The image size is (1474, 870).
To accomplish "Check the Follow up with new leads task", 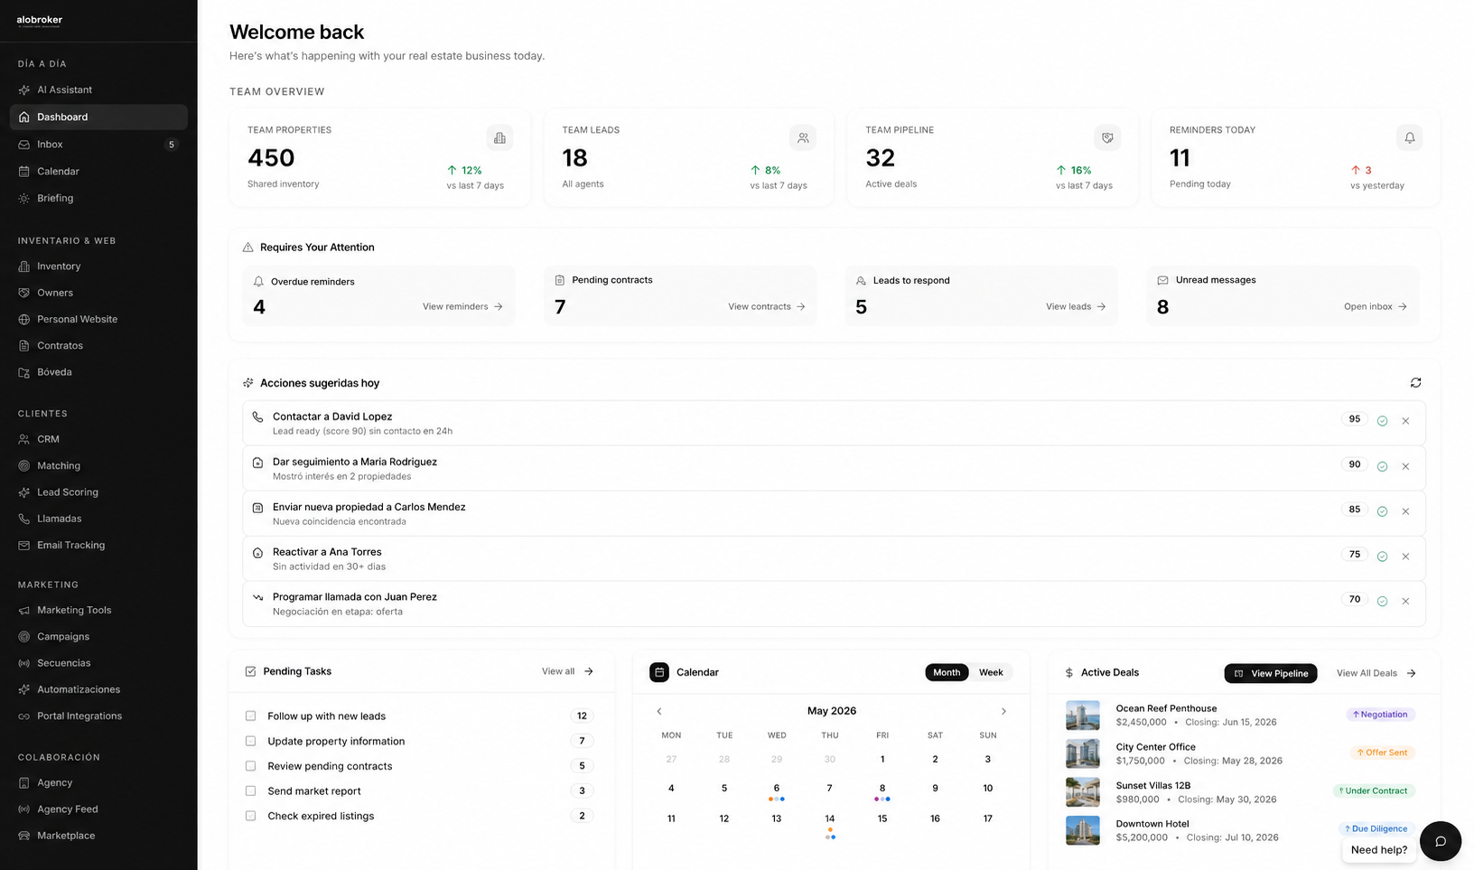I will click(250, 716).
